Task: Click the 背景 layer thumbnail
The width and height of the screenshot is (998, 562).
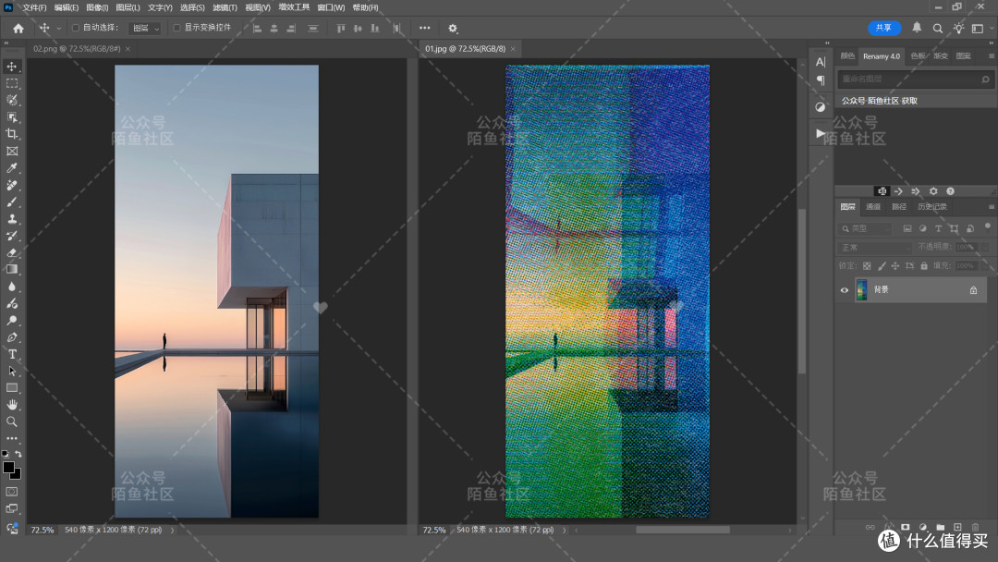Action: pyautogui.click(x=861, y=290)
